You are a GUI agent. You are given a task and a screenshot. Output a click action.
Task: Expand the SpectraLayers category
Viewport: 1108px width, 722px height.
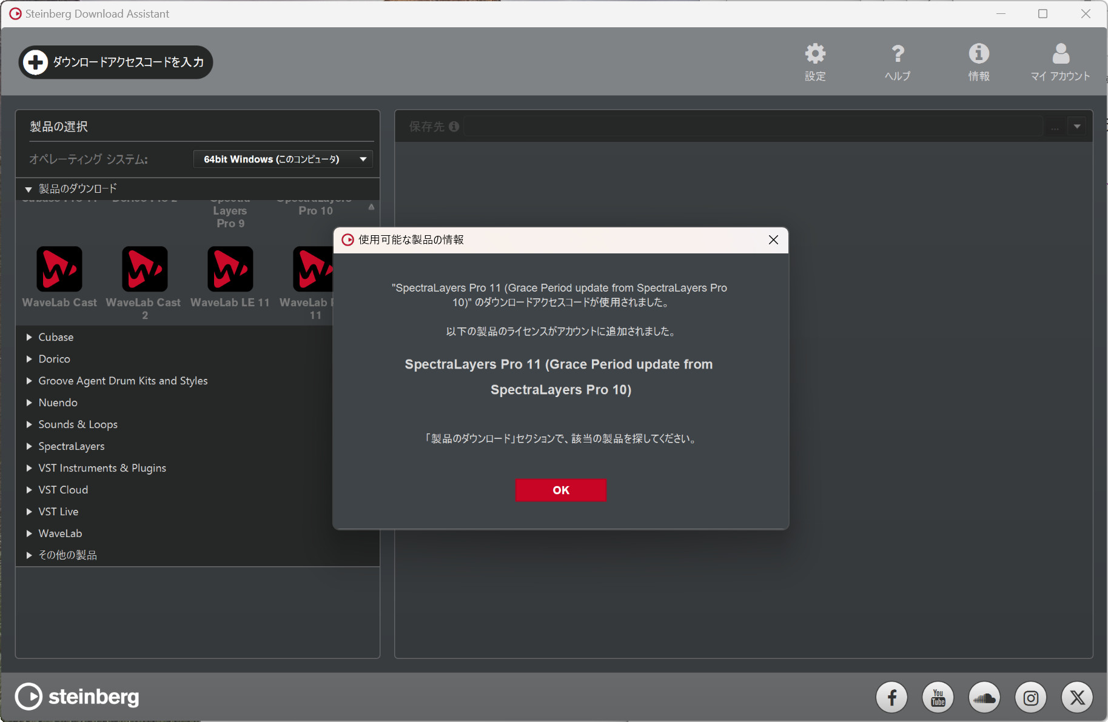(29, 446)
